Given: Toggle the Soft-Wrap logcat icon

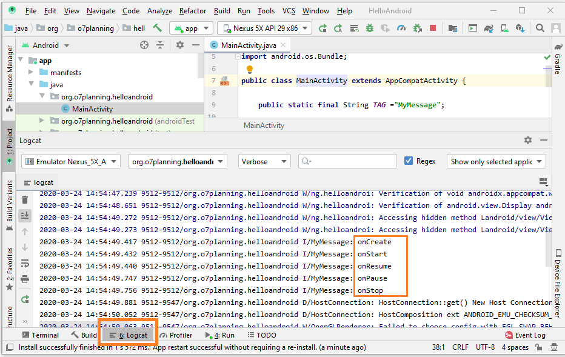Looking at the screenshot, I should tap(25, 263).
